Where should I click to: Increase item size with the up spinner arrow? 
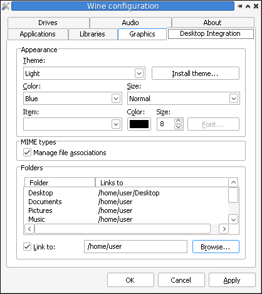point(178,121)
